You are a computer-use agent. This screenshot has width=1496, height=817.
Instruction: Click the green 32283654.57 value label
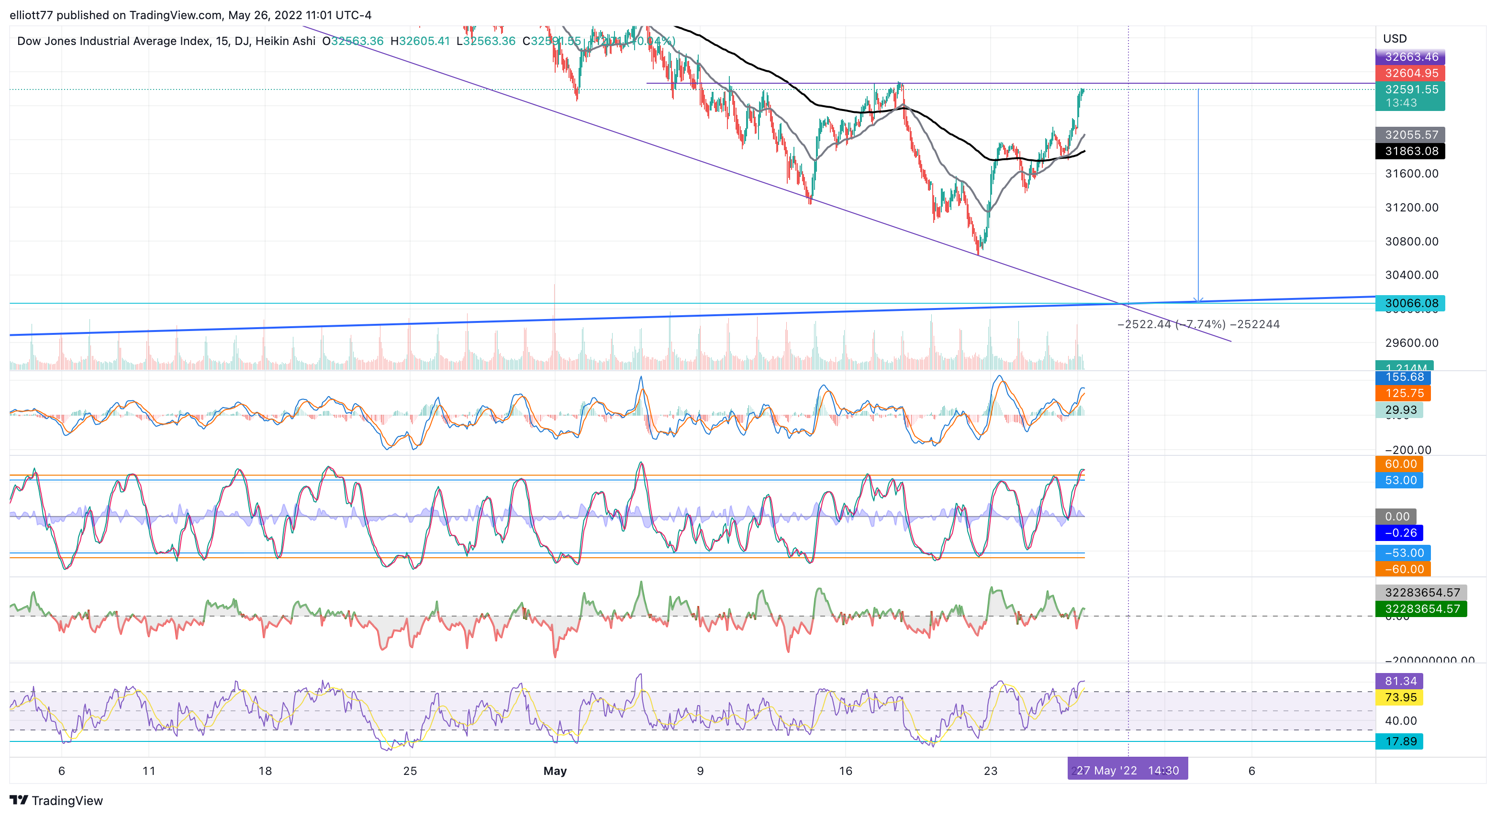[x=1421, y=608]
